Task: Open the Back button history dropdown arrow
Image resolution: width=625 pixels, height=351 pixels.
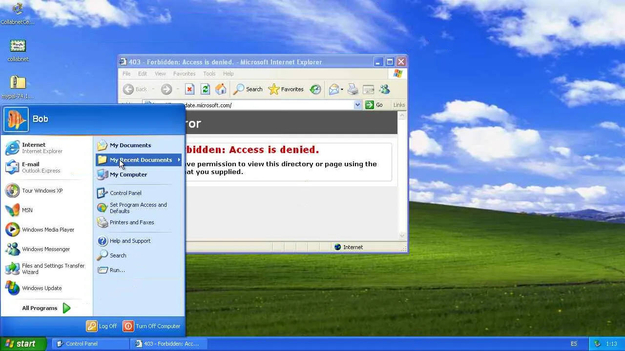Action: coord(153,89)
